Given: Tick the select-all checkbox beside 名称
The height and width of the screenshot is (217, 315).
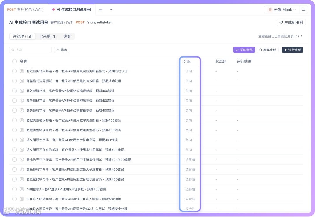Looking at the screenshot, I should 15,61.
